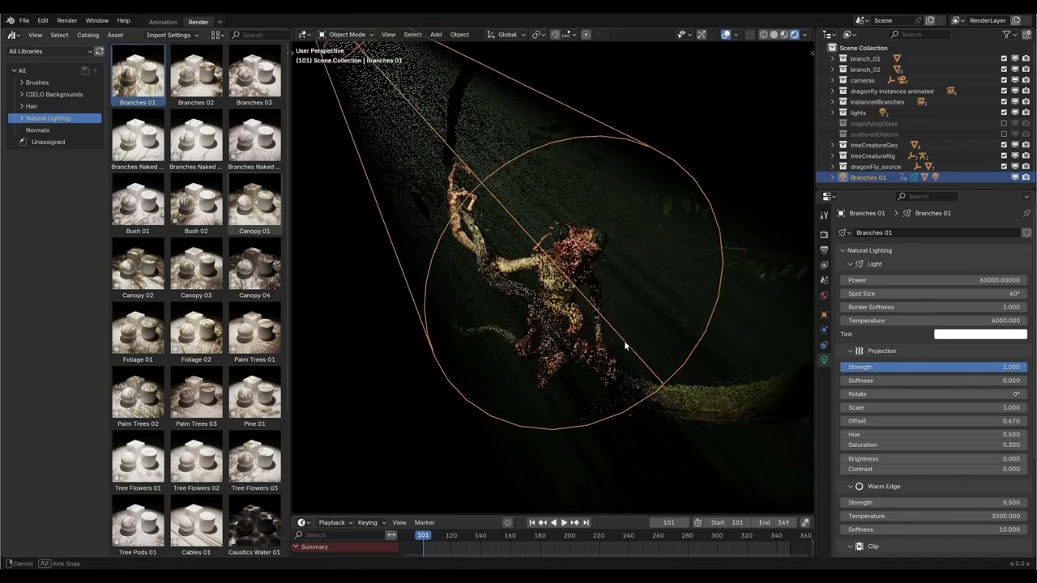Open the Object Mode dropdown

click(x=346, y=35)
